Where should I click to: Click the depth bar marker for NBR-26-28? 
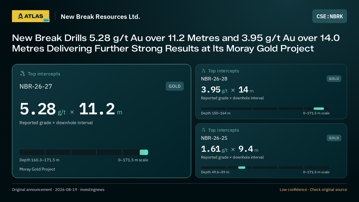(319, 109)
